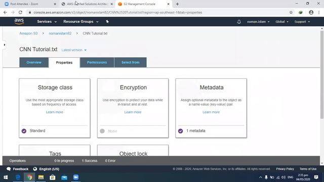Image resolution: width=324 pixels, height=182 pixels.
Task: Click the globe language icon
Action: click(x=35, y=169)
